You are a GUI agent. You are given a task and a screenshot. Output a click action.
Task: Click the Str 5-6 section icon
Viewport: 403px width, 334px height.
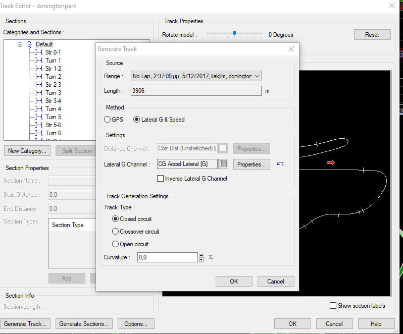[39, 125]
